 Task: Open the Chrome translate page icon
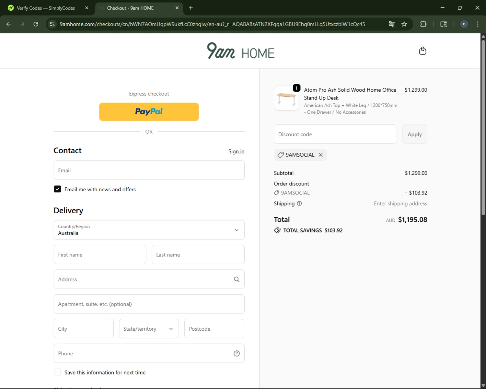click(392, 24)
